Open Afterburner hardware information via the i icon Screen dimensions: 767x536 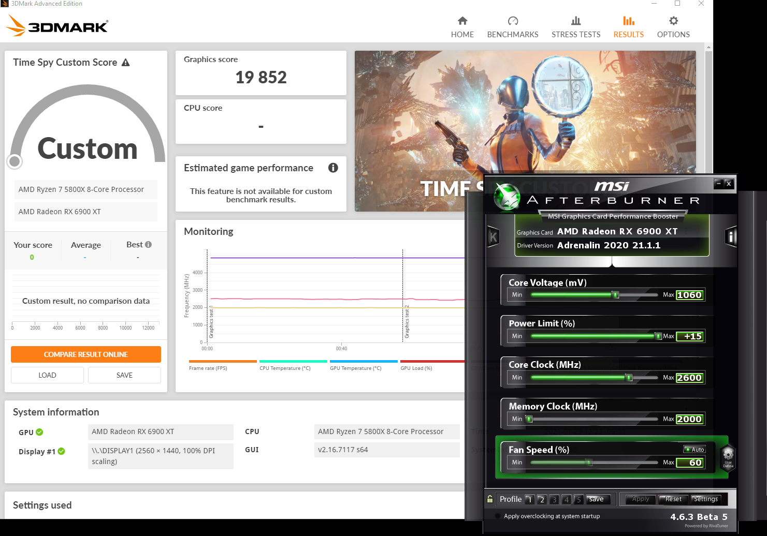731,236
